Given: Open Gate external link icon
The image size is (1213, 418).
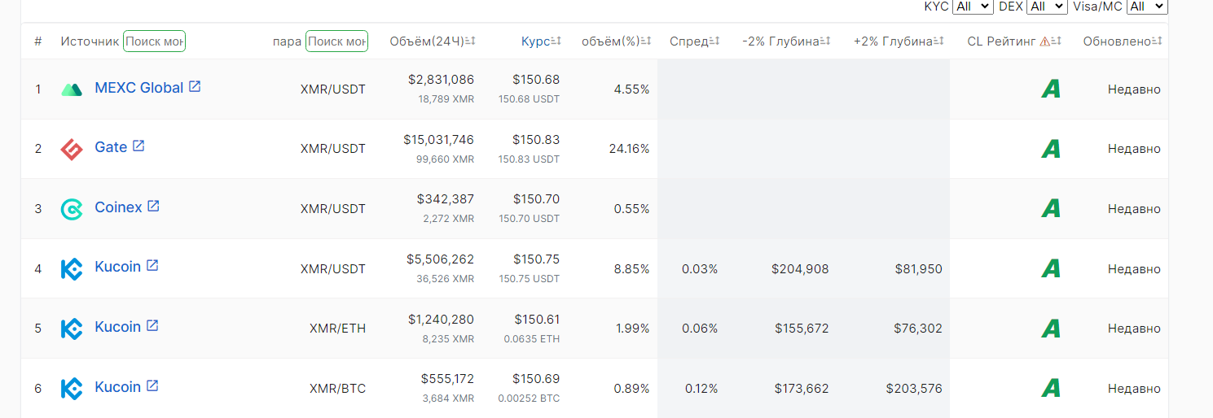Looking at the screenshot, I should (x=138, y=146).
